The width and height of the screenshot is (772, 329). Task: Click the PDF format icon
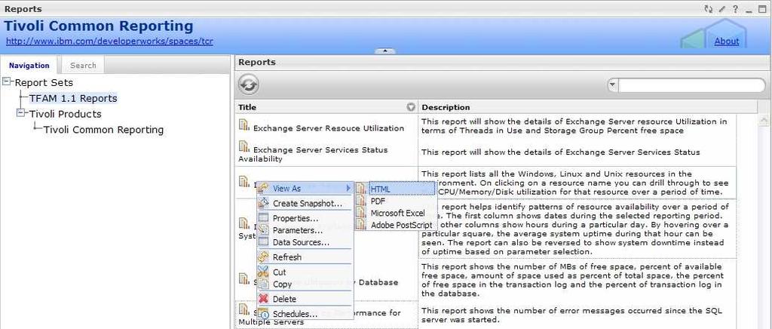(x=362, y=201)
